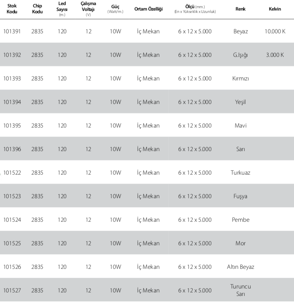The image size is (294, 305).
Task: Select stock code 101522
Action: [x=12, y=173]
